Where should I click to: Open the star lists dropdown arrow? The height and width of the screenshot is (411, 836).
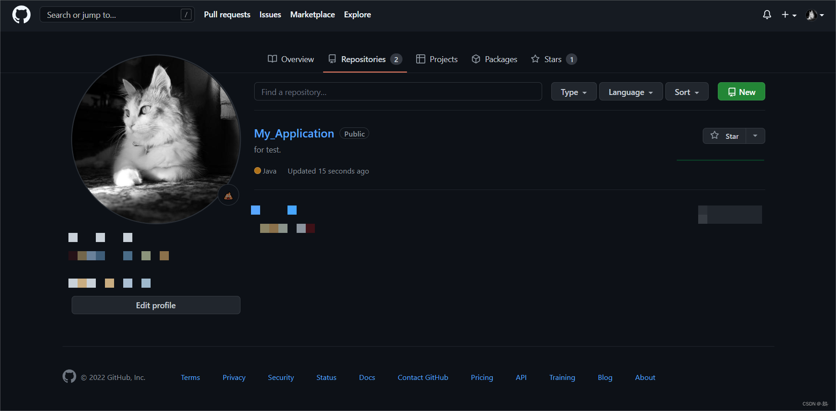click(x=755, y=136)
